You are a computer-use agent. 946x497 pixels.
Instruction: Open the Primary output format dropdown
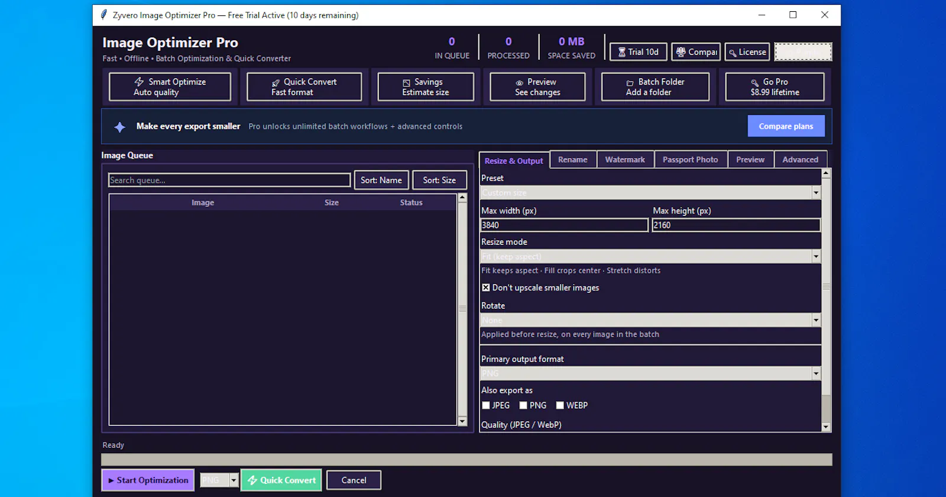[650, 373]
